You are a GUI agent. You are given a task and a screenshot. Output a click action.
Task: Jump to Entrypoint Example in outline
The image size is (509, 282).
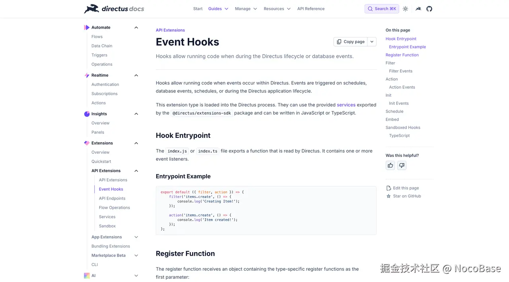pos(407,47)
